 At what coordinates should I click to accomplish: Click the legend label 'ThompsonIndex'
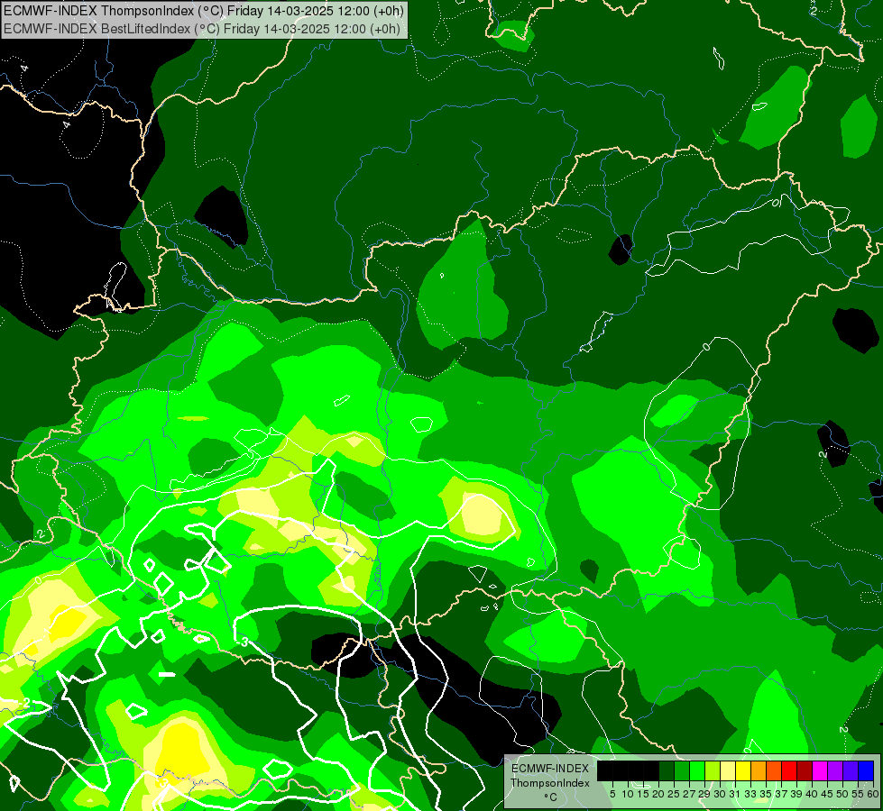click(x=550, y=783)
